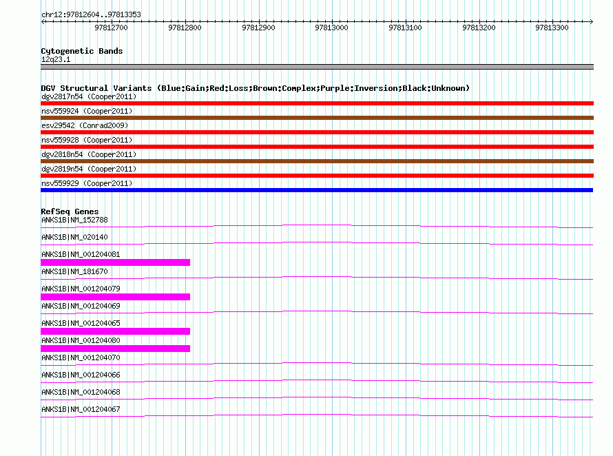Viewport: 613px width, 456px height.
Task: Click ruler tick label 97812900
Action: coord(258,28)
